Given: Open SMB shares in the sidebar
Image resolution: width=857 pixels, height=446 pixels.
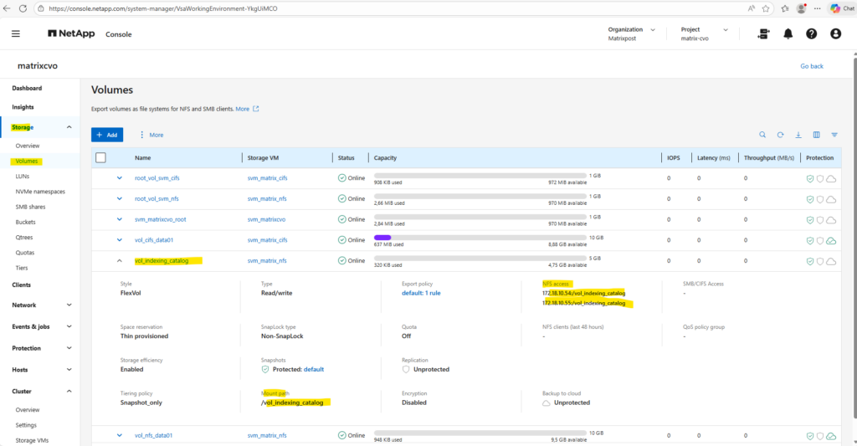Looking at the screenshot, I should tap(32, 207).
